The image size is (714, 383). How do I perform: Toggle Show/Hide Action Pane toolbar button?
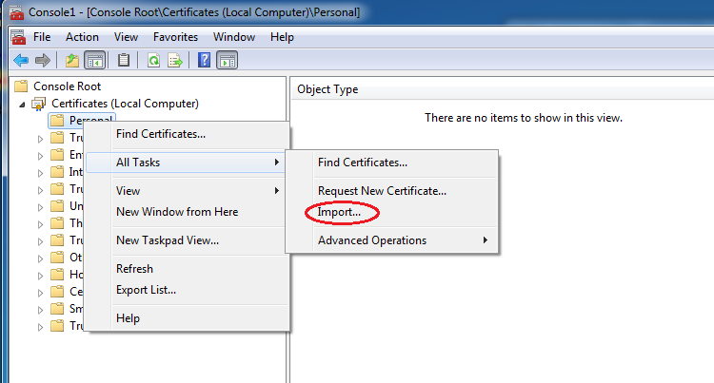pos(227,60)
